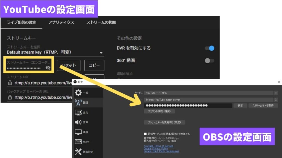Click lock icon beside backup server URL
This screenshot has height=158, width=282.
(10, 97)
